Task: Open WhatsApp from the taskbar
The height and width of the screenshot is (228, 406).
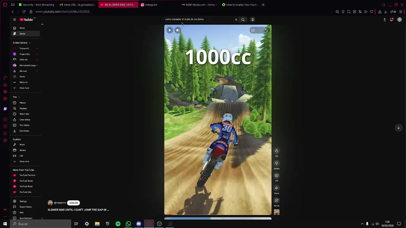Action: coord(128,224)
